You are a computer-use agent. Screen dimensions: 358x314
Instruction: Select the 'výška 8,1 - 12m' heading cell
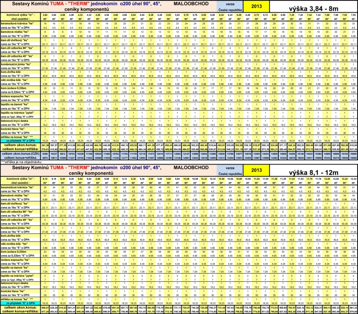pos(314,170)
